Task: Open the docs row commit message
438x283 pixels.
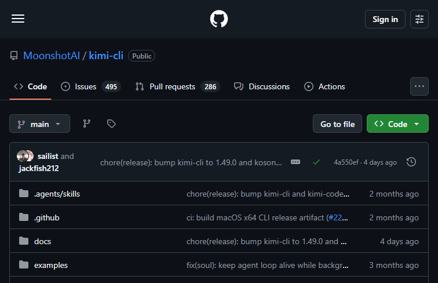Action: point(267,241)
